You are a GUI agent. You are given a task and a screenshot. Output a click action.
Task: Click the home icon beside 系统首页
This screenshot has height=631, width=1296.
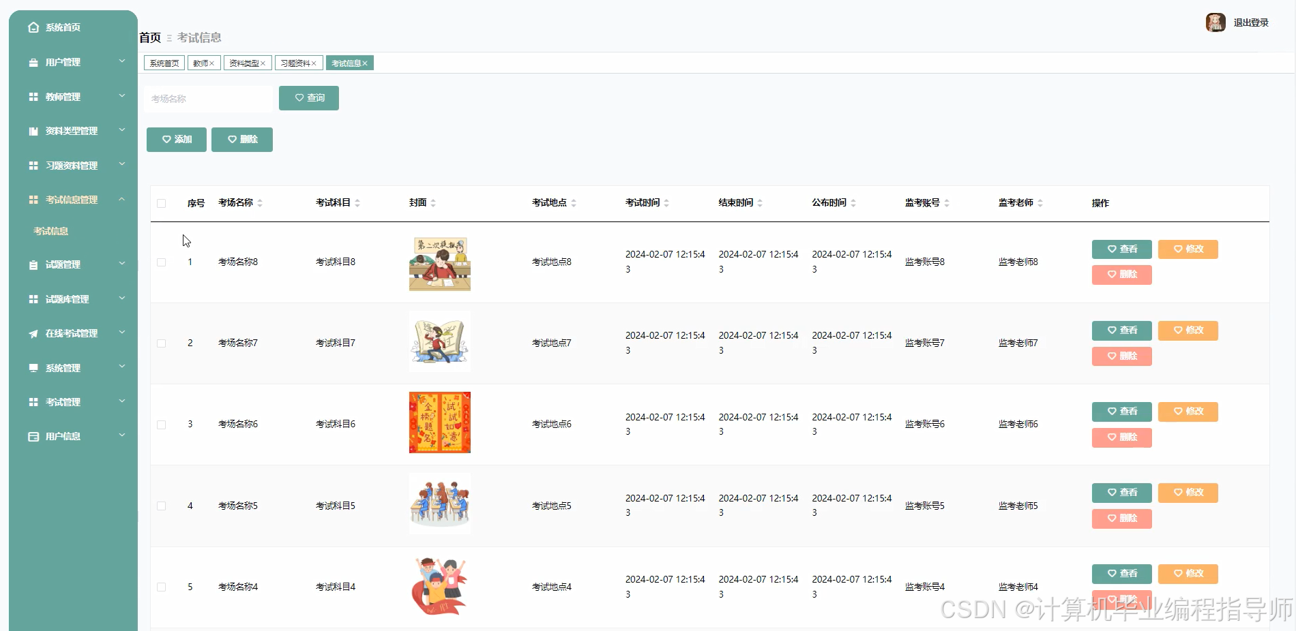click(x=33, y=27)
